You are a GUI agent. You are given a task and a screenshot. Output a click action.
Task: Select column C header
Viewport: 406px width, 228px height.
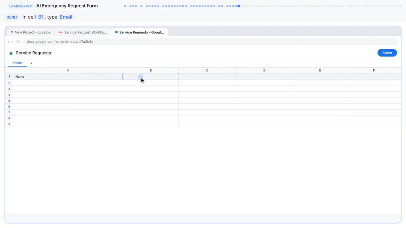point(207,70)
